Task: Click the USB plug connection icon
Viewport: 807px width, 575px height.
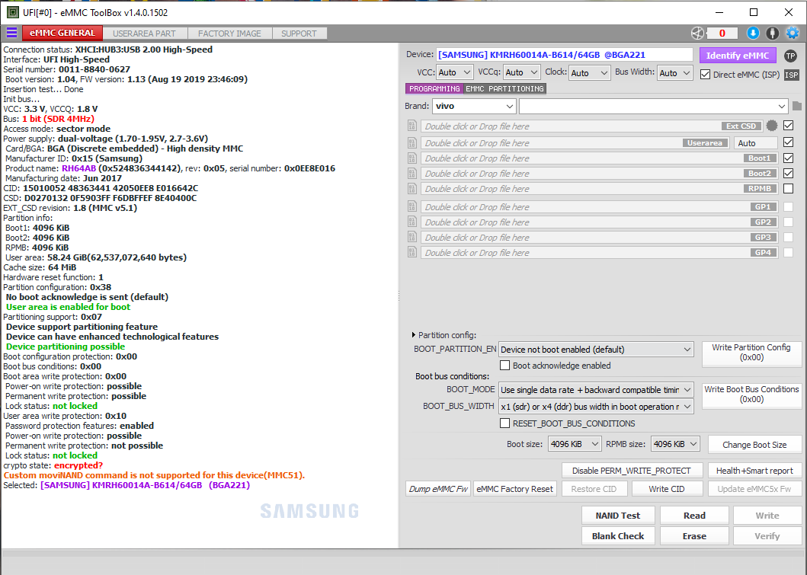Action: point(773,34)
